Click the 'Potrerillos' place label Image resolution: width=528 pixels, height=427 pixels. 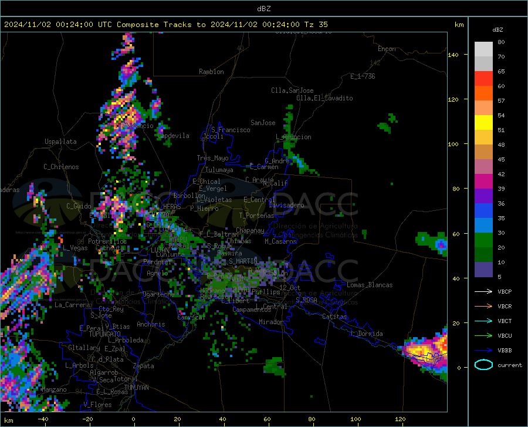tap(107, 241)
